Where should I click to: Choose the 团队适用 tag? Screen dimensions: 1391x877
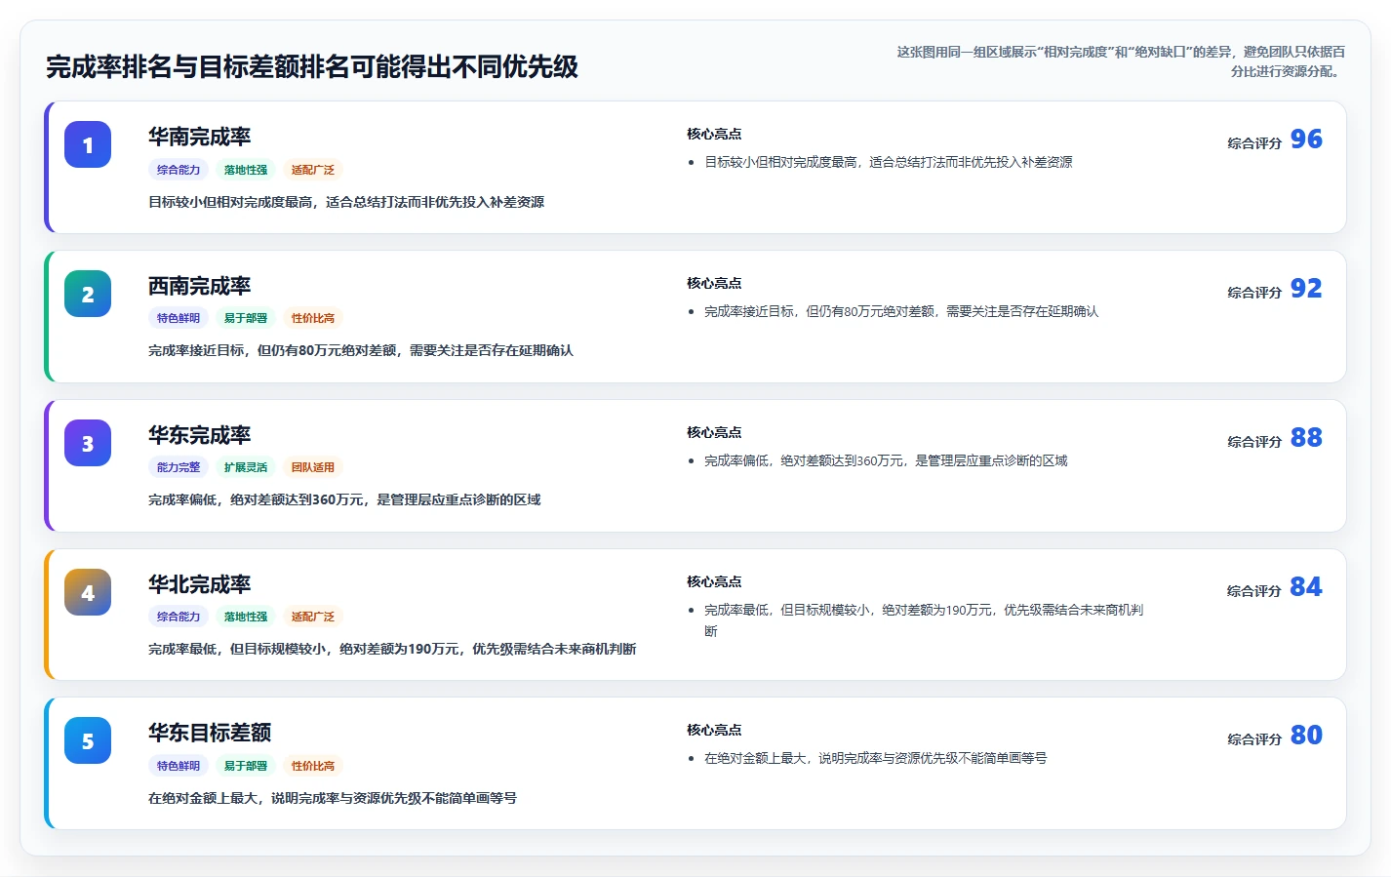point(313,467)
